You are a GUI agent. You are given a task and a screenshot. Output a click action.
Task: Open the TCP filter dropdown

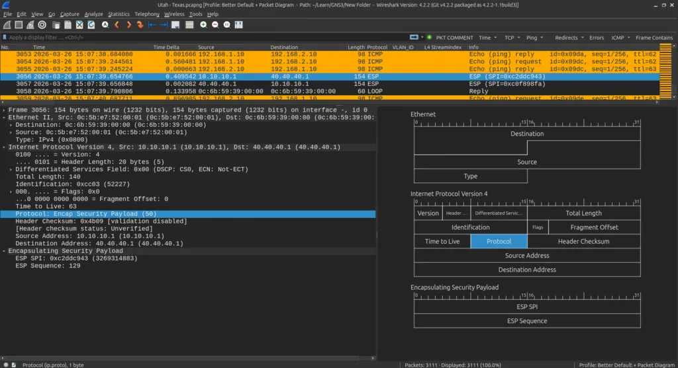click(x=512, y=38)
